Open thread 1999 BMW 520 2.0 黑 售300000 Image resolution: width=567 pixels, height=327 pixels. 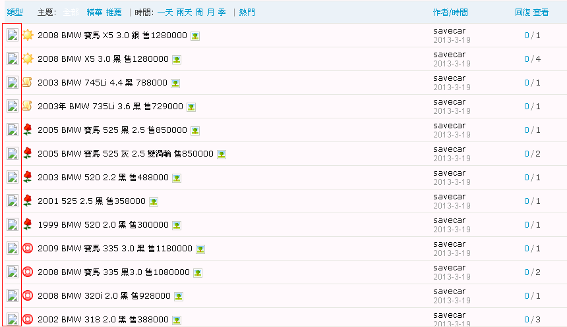(103, 225)
